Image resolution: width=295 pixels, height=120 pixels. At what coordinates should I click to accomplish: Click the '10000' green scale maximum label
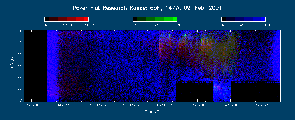(178, 25)
